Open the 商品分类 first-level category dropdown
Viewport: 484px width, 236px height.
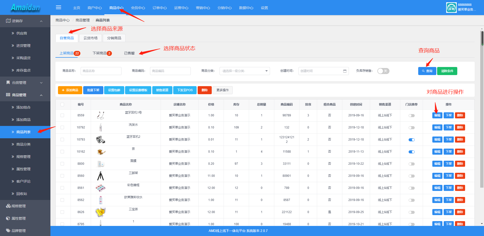click(245, 71)
